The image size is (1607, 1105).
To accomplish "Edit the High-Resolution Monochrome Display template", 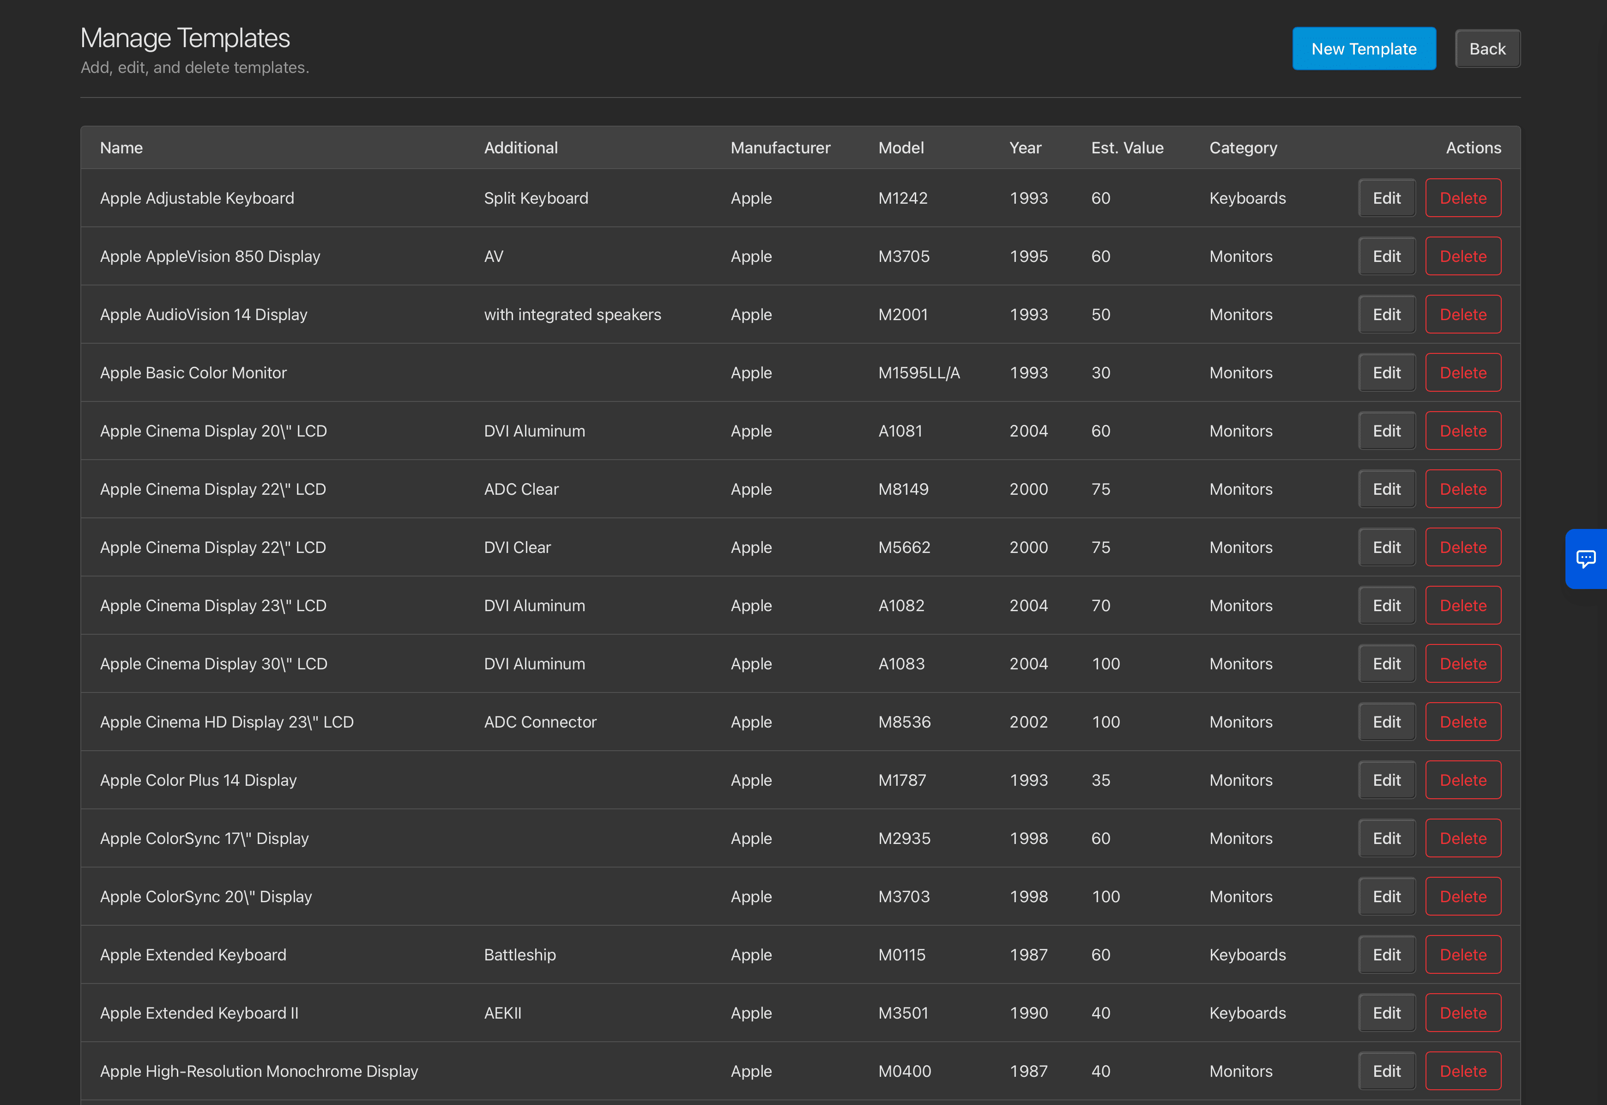I will [x=1386, y=1070].
